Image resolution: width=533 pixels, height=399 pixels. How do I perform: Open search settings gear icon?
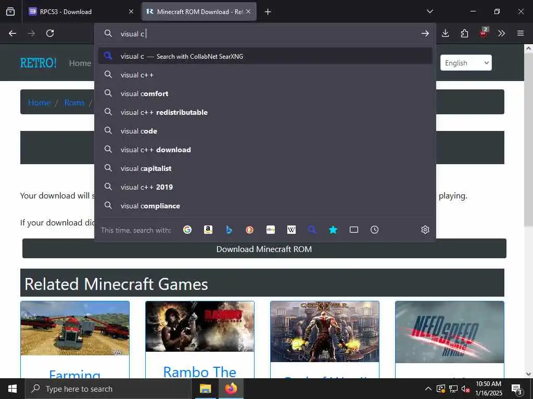point(425,230)
